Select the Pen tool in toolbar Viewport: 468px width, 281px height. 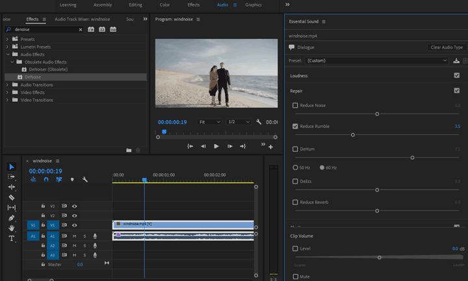pyautogui.click(x=12, y=218)
